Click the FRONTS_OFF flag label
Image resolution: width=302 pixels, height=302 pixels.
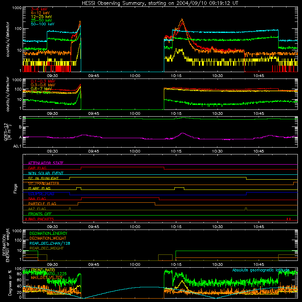click(x=40, y=214)
